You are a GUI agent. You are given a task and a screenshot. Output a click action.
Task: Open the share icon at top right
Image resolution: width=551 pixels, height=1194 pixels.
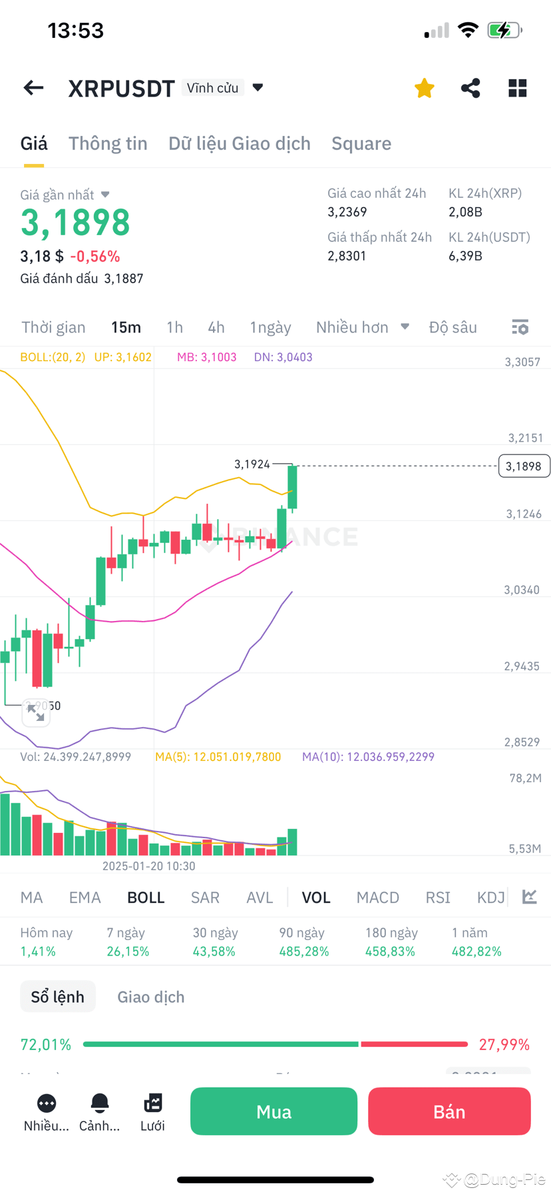[470, 87]
